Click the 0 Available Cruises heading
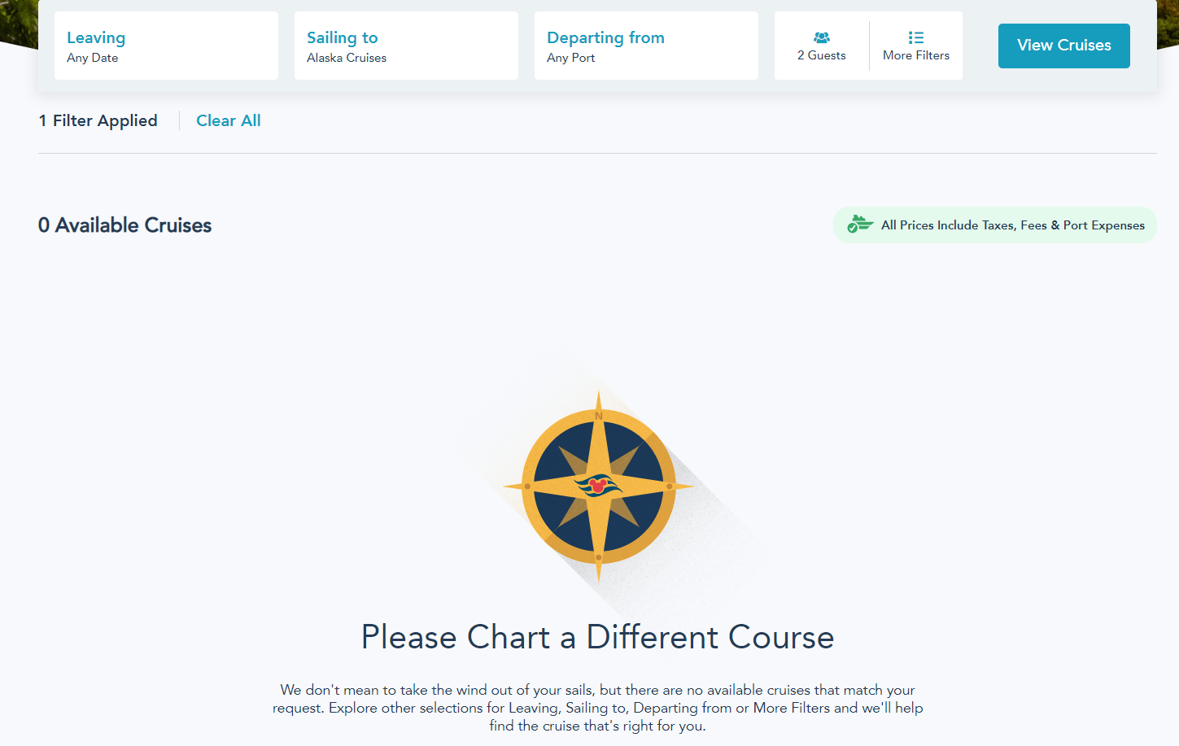 (124, 225)
